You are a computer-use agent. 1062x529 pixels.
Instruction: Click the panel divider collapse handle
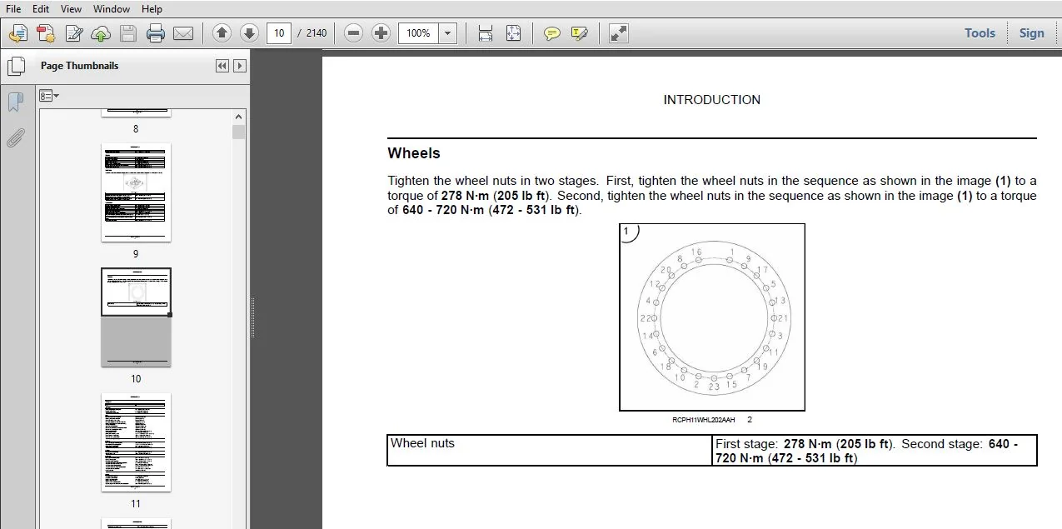[252, 317]
